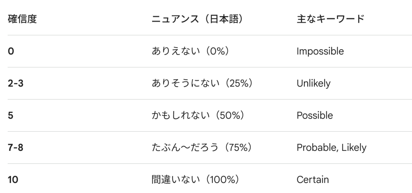Select the Possible keyword
This screenshot has width=412, height=193.
coord(315,116)
